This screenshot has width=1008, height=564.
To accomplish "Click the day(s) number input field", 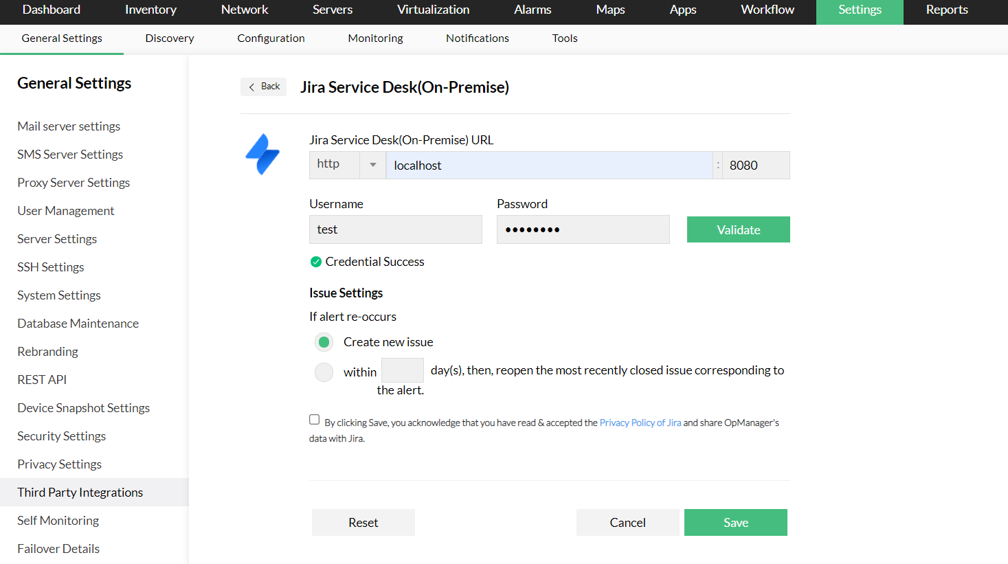I will click(402, 370).
